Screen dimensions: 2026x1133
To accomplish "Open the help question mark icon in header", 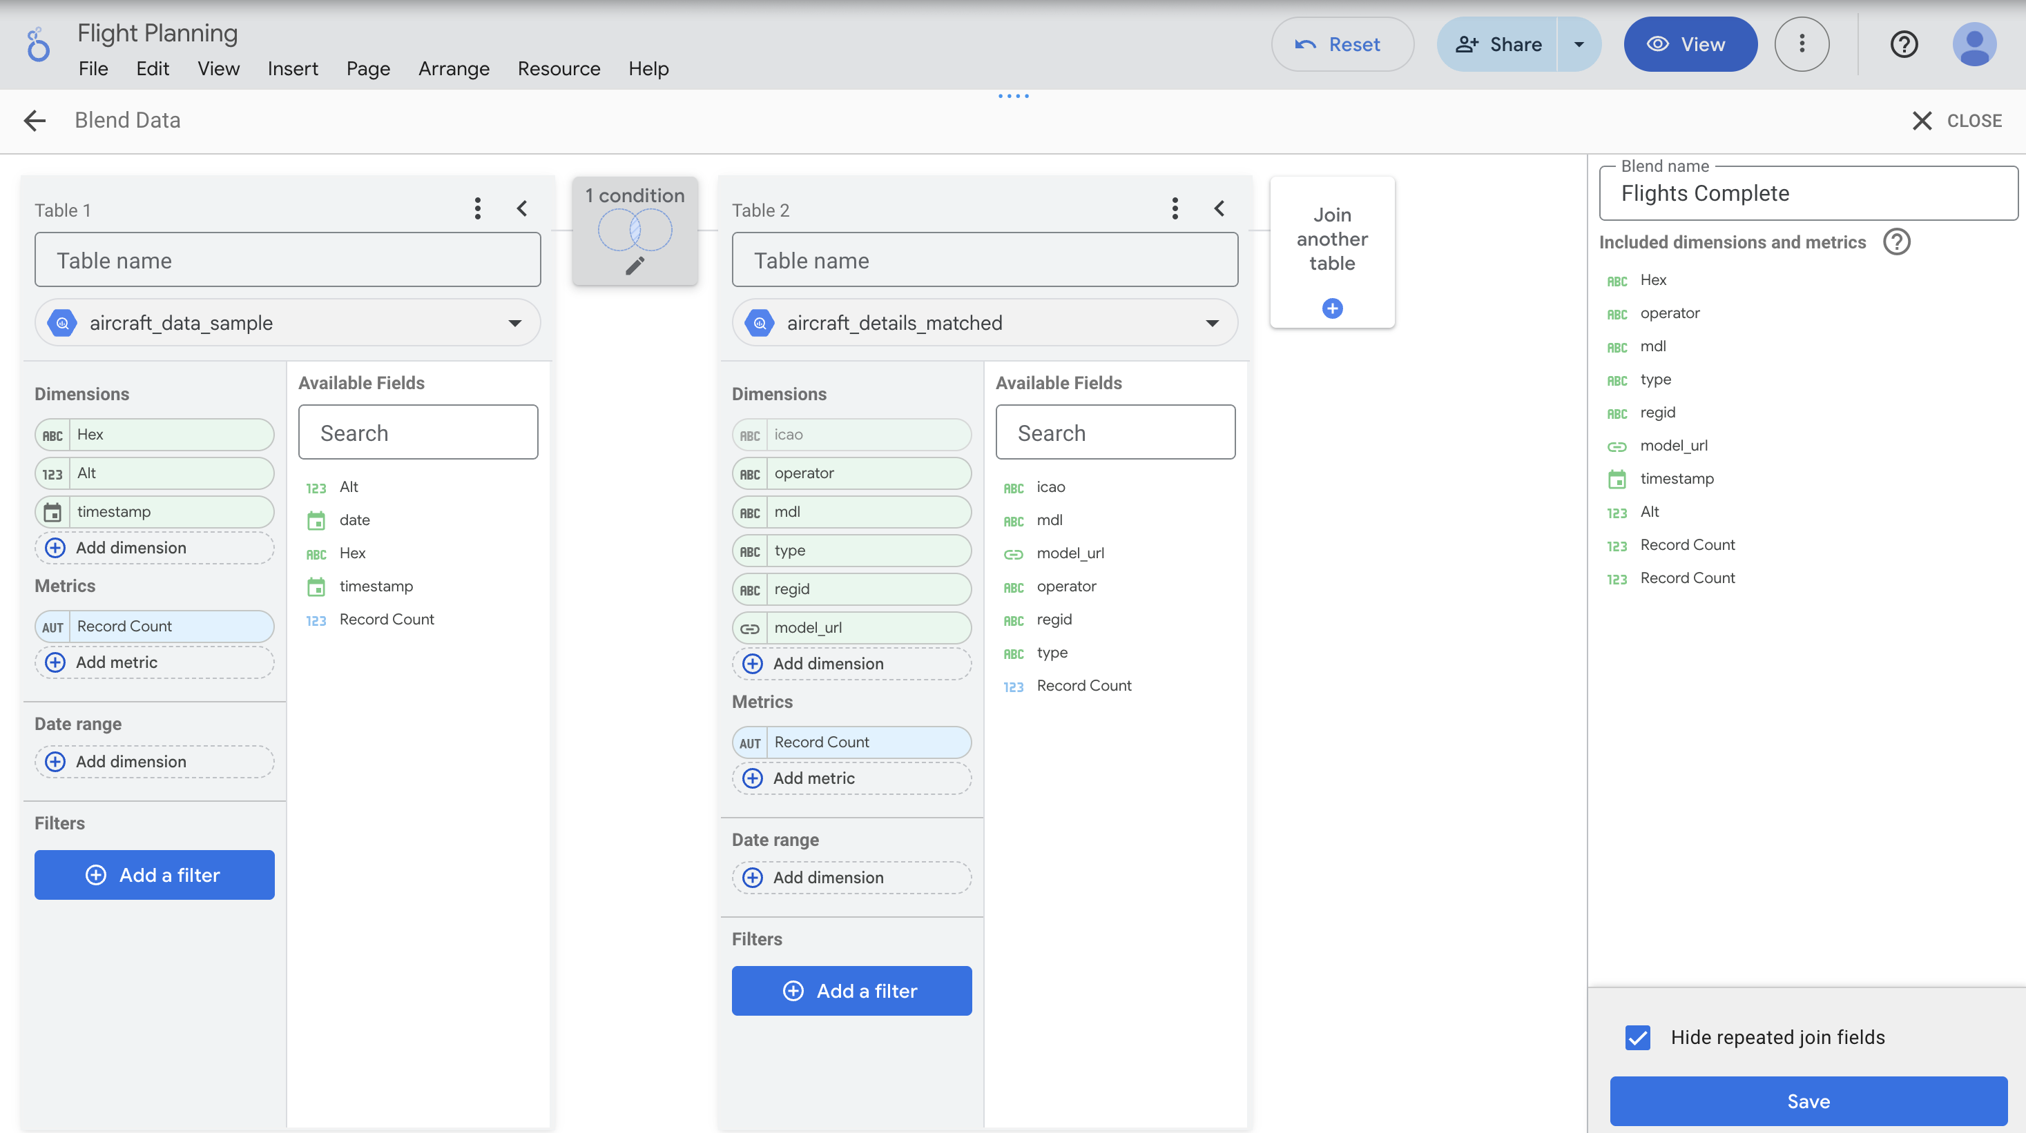I will pos(1903,44).
